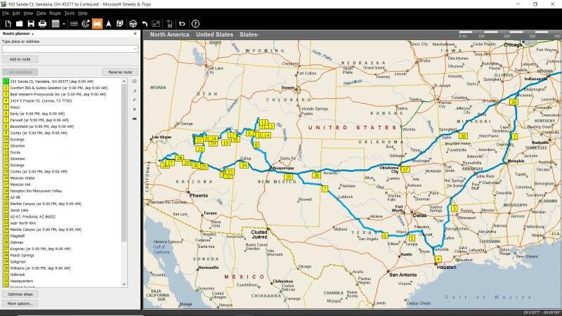Click the route list scroll down arrow

tap(124, 284)
